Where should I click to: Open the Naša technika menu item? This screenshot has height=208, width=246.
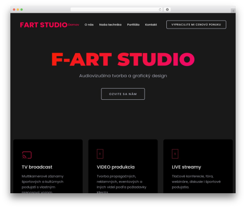click(x=110, y=25)
